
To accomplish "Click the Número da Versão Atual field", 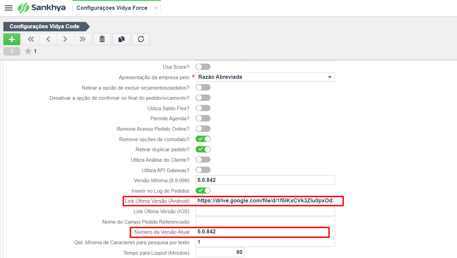I will [265, 232].
